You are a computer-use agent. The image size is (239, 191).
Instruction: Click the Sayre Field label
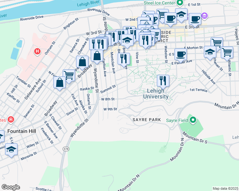tap(177, 120)
